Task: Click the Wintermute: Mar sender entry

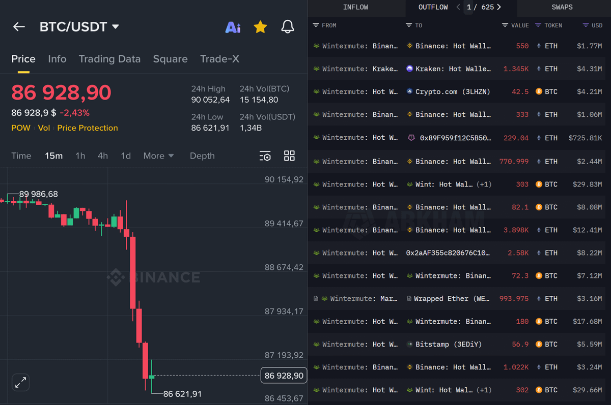Action: click(364, 299)
